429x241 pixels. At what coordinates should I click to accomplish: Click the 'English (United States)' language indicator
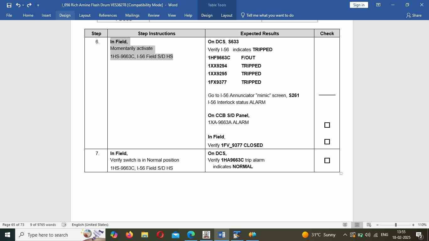click(90, 225)
